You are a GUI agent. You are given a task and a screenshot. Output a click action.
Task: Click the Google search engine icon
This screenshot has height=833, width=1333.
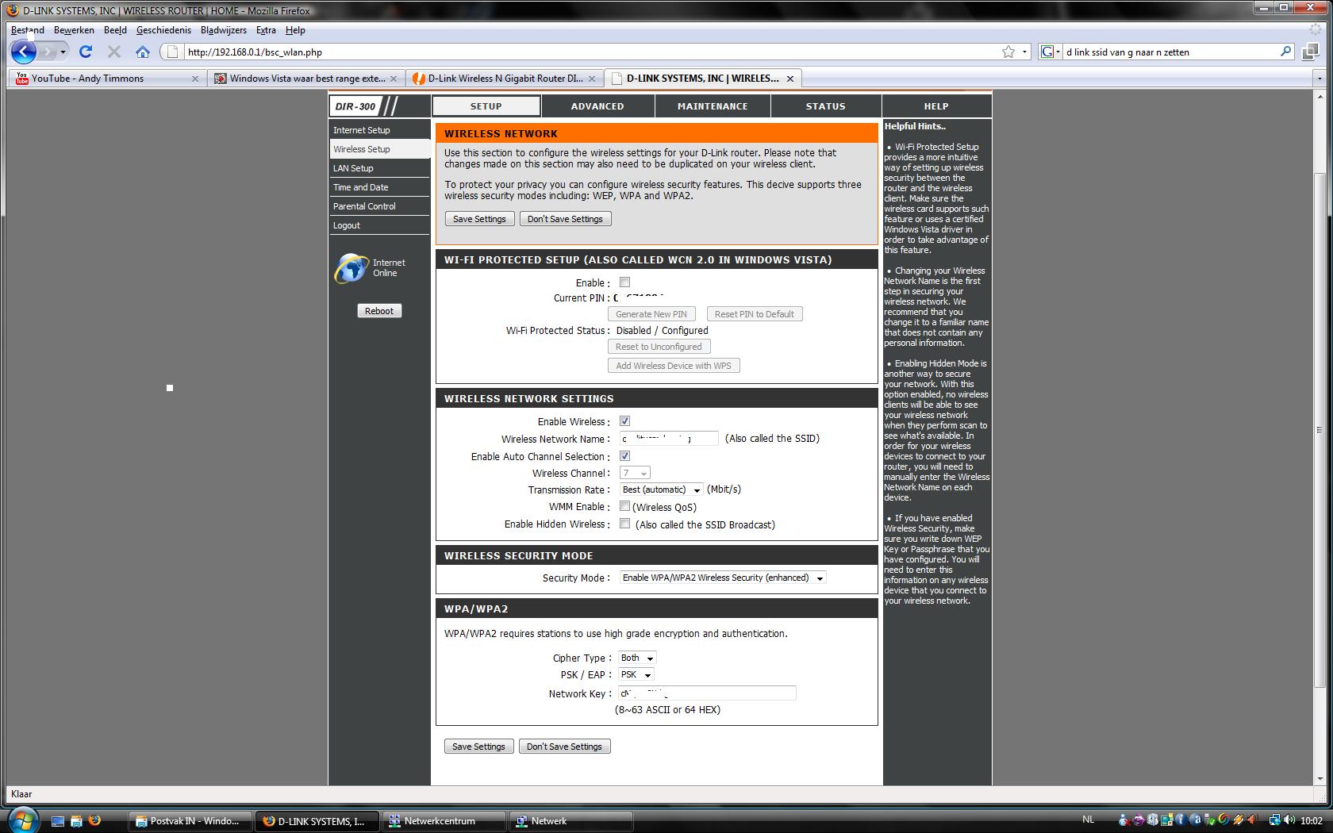click(x=1047, y=52)
